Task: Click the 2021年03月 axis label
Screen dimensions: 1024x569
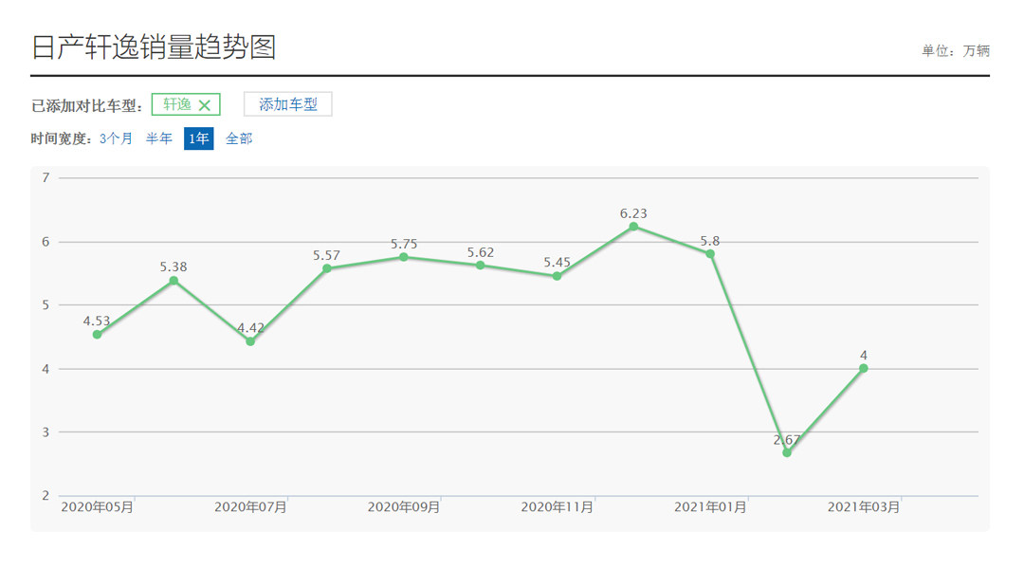Action: (x=864, y=507)
